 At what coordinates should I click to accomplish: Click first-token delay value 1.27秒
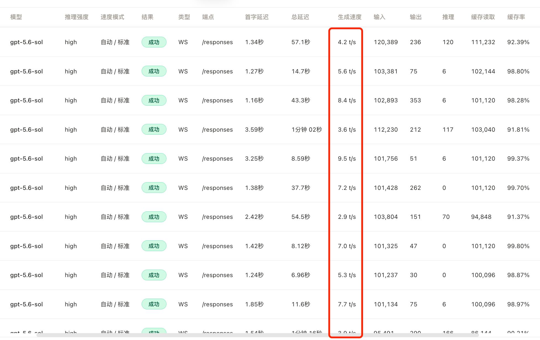coord(255,71)
